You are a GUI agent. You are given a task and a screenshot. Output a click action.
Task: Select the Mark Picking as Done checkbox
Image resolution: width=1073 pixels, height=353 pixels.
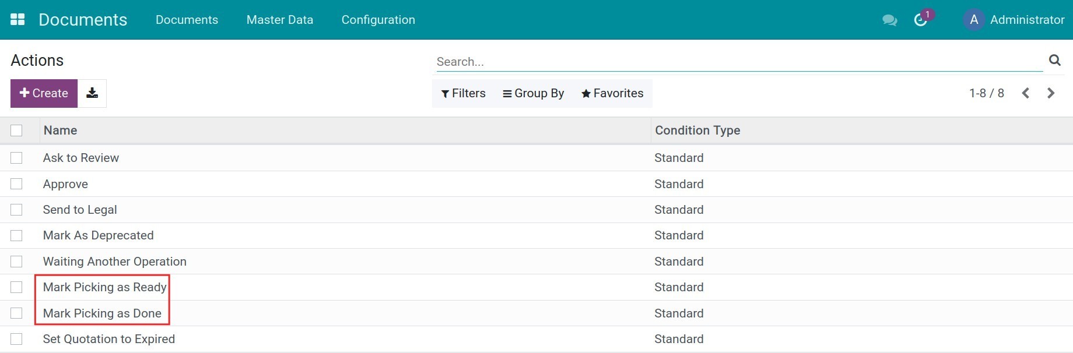16,313
